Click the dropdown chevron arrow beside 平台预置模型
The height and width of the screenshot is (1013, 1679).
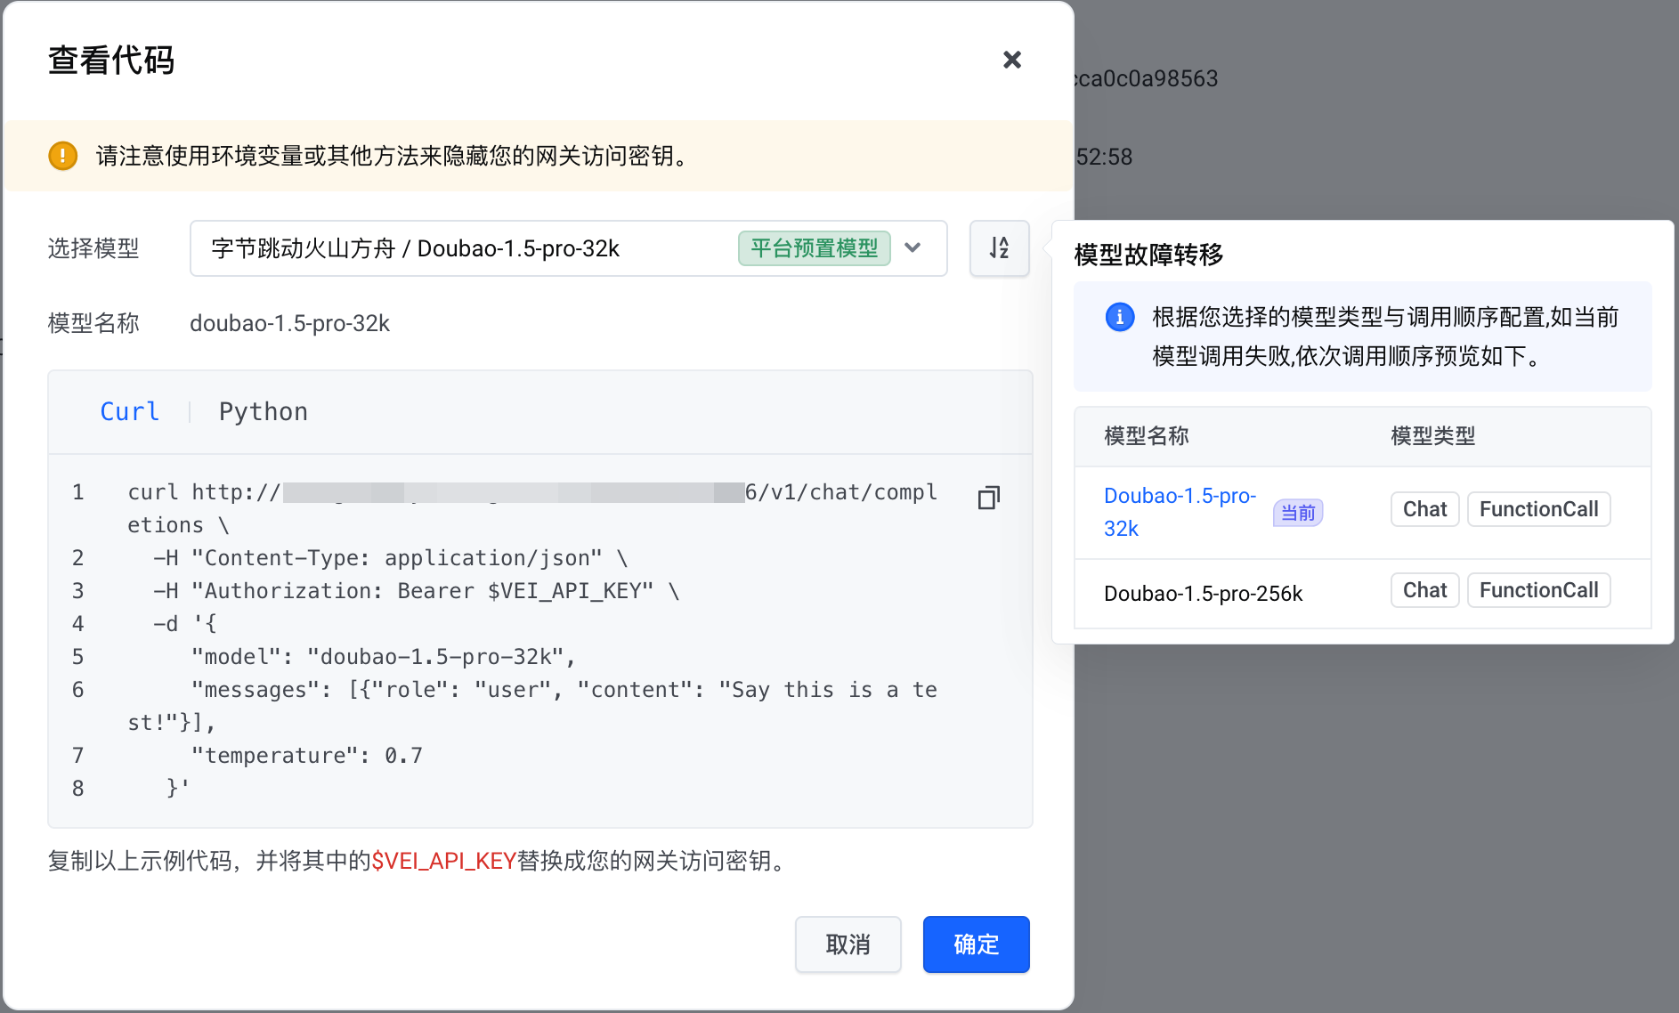pos(912,248)
